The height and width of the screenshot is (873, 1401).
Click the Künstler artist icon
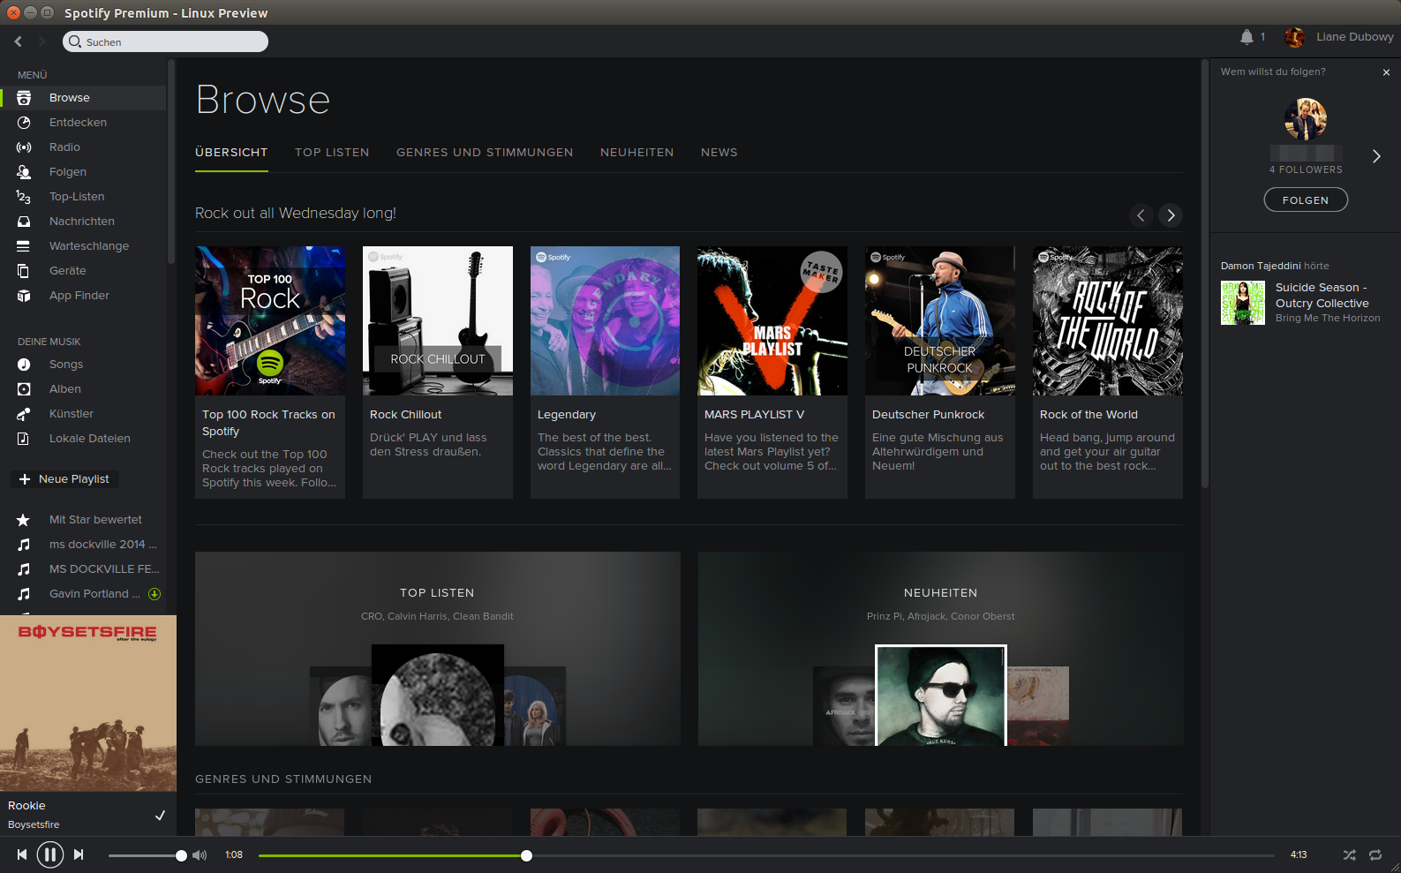24,414
